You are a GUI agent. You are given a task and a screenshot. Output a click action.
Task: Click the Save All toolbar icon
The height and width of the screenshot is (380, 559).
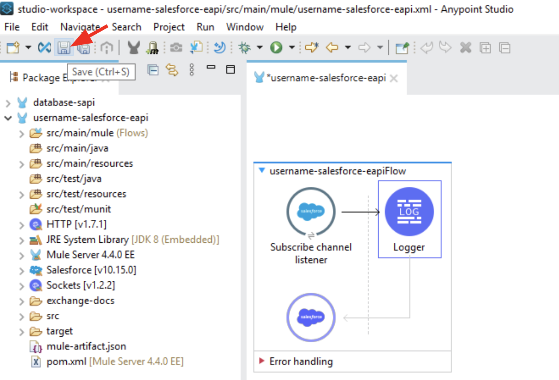83,48
